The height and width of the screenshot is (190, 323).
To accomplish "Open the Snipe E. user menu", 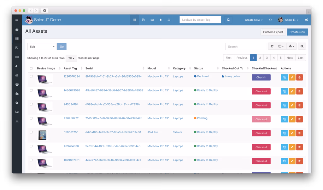I will 288,20.
